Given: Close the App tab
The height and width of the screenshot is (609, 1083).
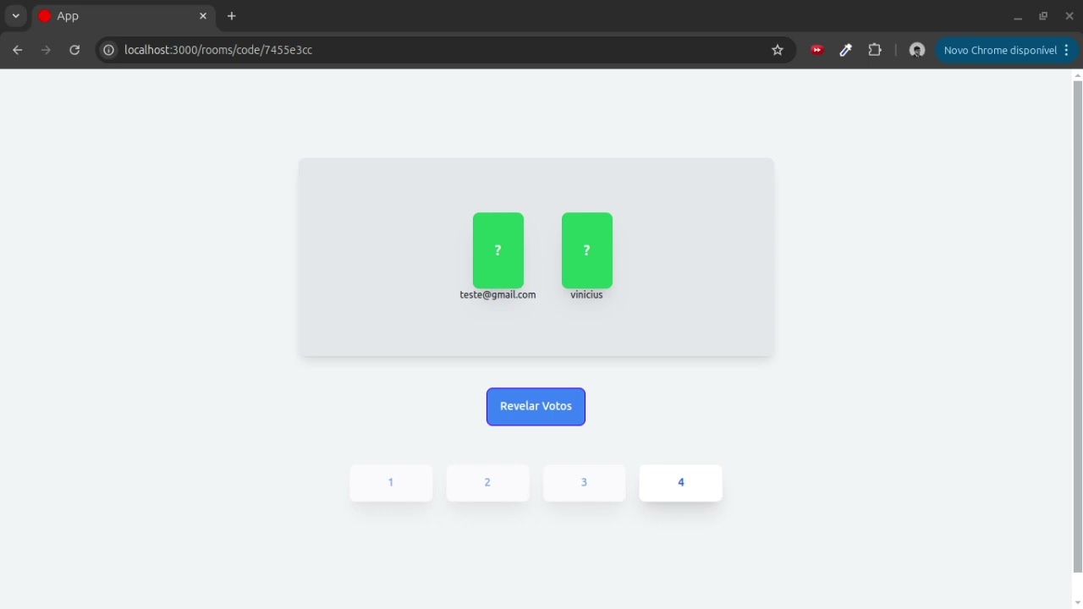Looking at the screenshot, I should (x=203, y=16).
